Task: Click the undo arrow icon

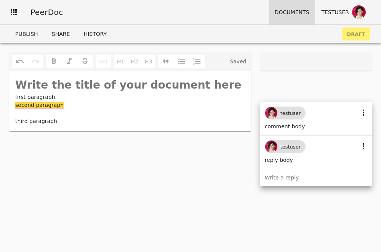Action: 20,61
